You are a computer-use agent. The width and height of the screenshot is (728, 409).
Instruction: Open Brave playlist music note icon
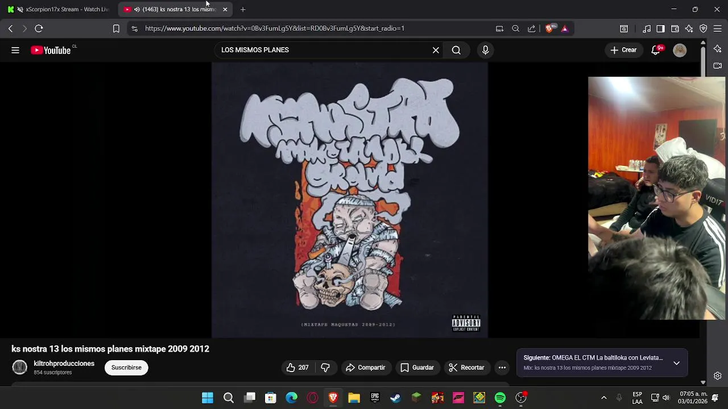647,28
